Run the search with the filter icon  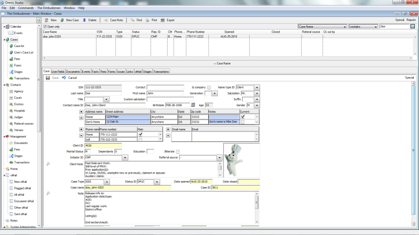point(412,27)
